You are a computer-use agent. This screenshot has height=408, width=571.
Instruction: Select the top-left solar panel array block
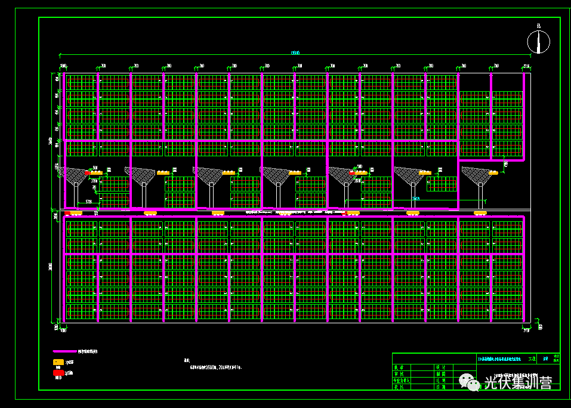82,82
